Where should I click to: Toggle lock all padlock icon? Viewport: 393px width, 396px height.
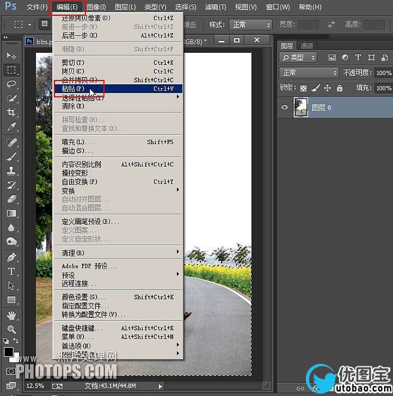coord(340,88)
